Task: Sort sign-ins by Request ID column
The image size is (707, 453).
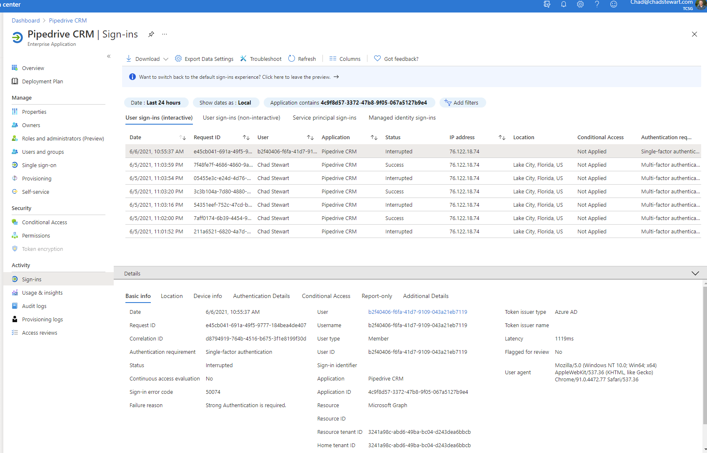Action: (246, 138)
